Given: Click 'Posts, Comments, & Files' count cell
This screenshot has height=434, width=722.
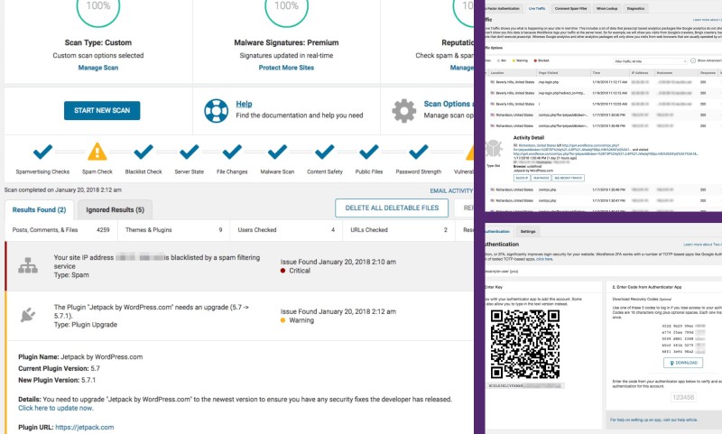Looking at the screenshot, I should [61, 230].
